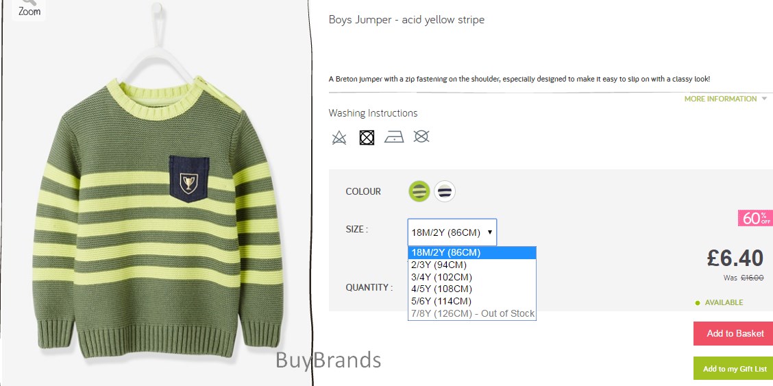Viewport: 773px width, 386px height.
Task: Select the acid yellow stripe colour swatch
Action: coord(419,191)
